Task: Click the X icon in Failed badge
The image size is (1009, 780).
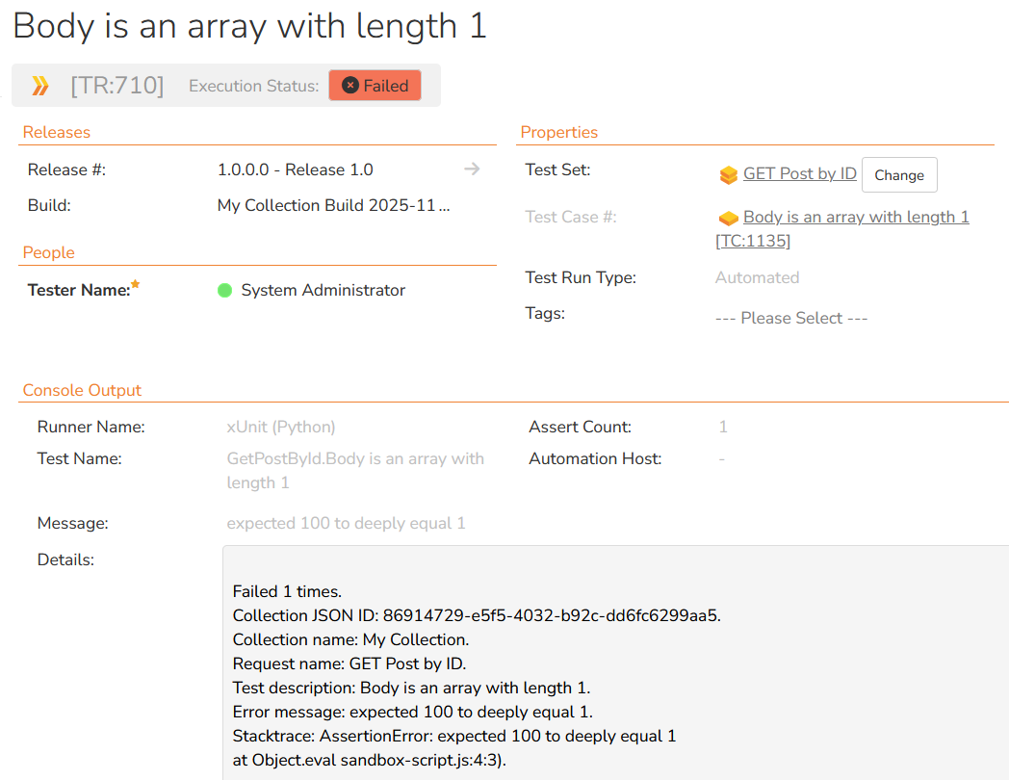Action: (350, 86)
